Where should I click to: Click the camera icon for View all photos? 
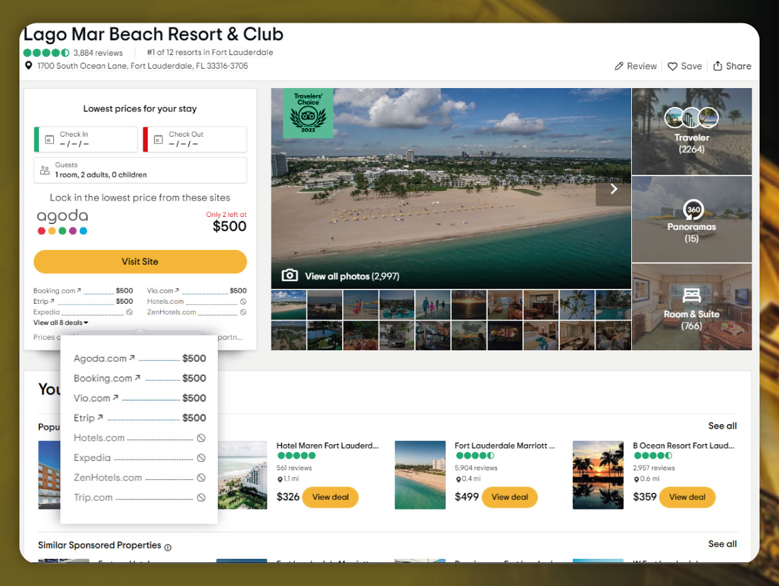(x=290, y=275)
